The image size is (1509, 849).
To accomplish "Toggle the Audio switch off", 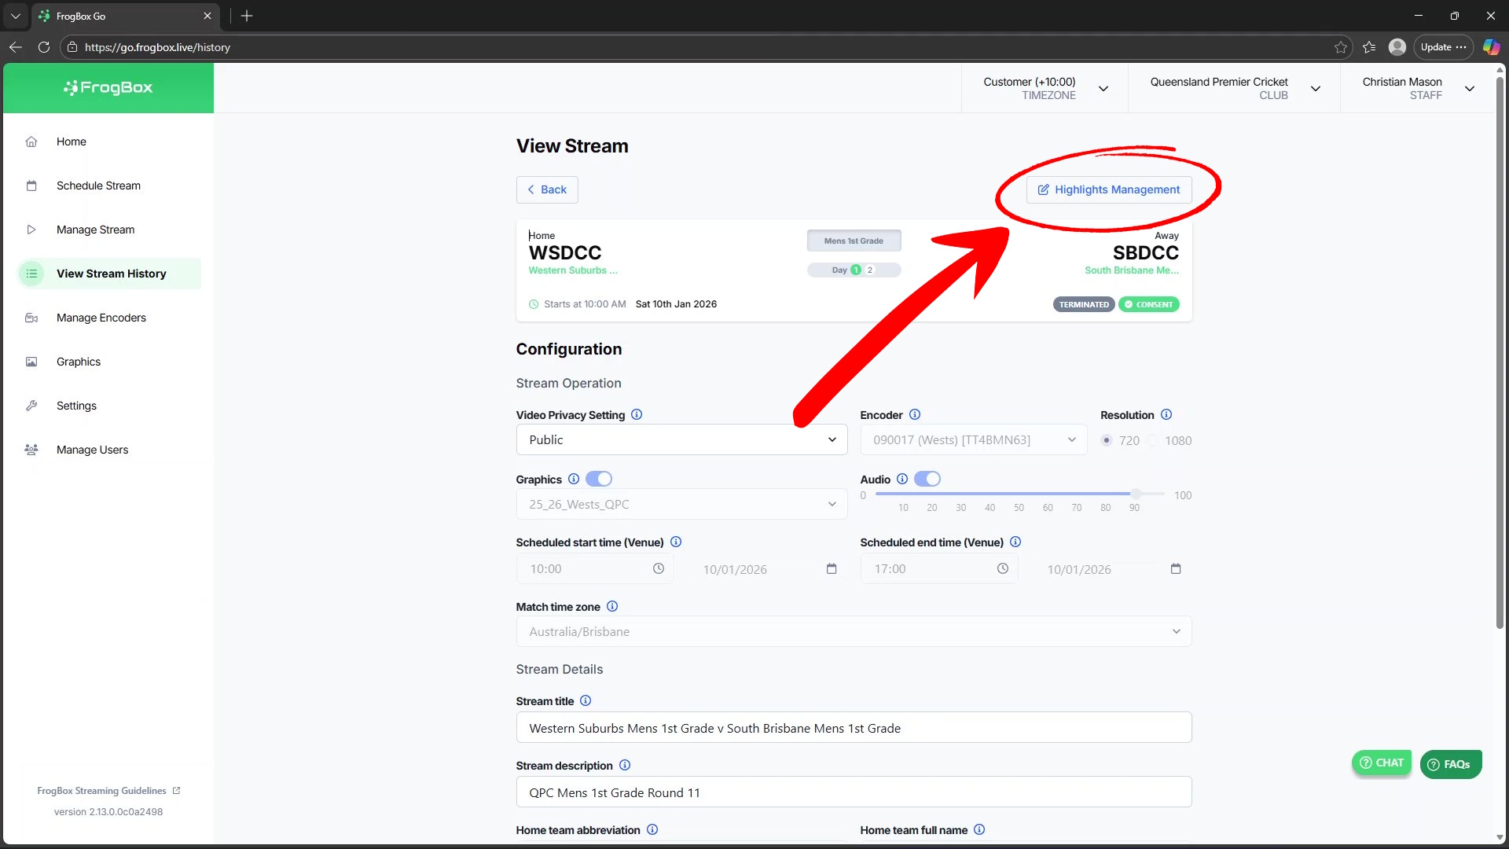I will (x=927, y=479).
